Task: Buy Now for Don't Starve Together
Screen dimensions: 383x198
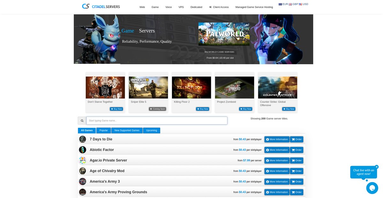Action: tap(116, 109)
